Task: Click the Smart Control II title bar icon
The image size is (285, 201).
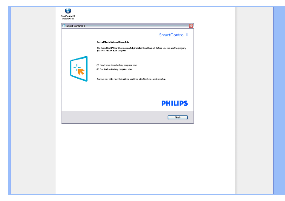Action: [x=64, y=26]
